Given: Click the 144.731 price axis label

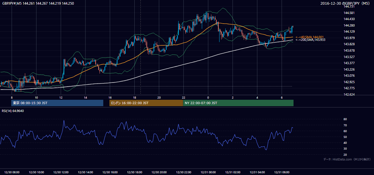Looking at the screenshot, I should tap(349, 6).
